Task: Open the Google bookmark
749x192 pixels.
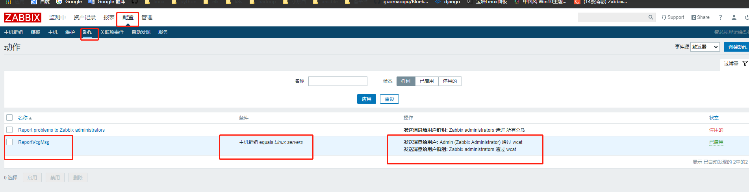Action: [x=69, y=2]
